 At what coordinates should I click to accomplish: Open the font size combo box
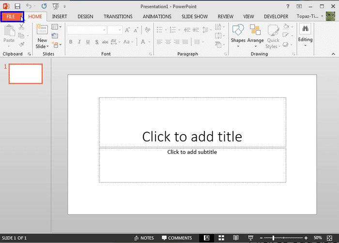tap(115, 30)
